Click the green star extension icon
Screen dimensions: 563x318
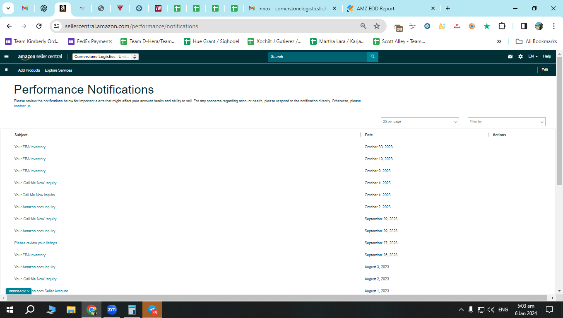pyautogui.click(x=487, y=26)
